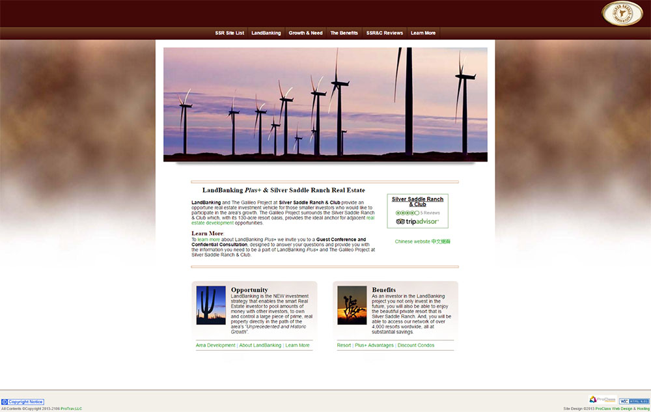
Task: Click the TripAdvisor rating bubbles
Action: point(408,213)
